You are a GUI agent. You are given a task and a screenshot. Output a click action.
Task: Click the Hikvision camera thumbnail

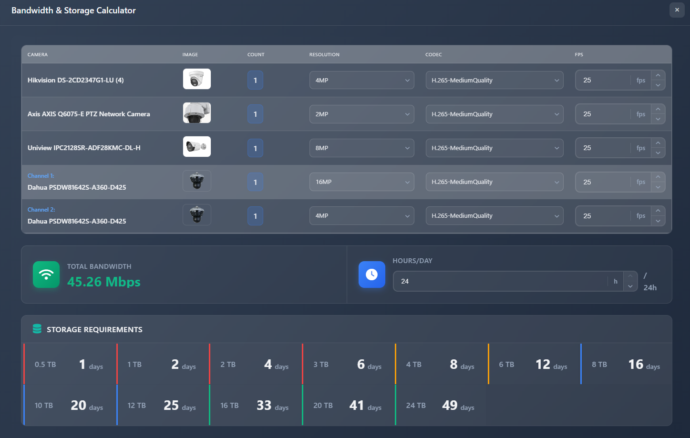(x=196, y=79)
